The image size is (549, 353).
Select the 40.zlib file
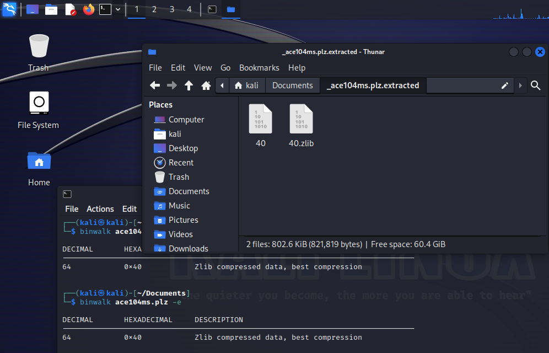coord(301,125)
